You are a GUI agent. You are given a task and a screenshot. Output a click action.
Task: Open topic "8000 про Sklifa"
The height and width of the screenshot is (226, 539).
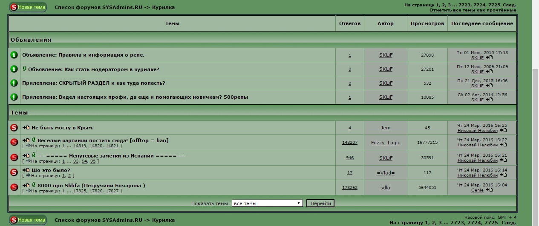(x=92, y=186)
